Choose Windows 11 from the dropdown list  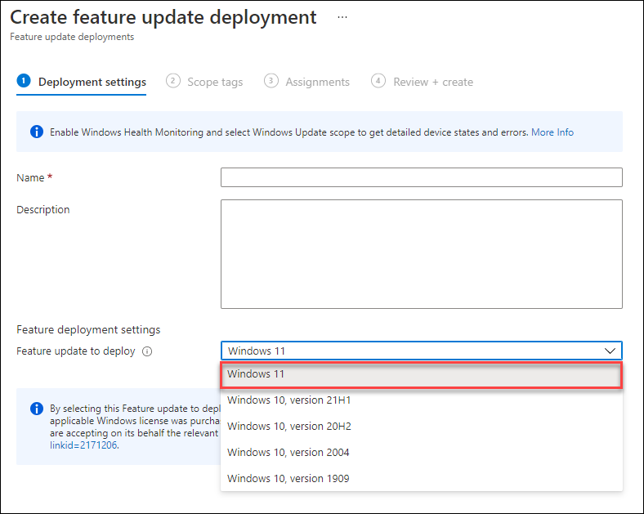click(422, 374)
